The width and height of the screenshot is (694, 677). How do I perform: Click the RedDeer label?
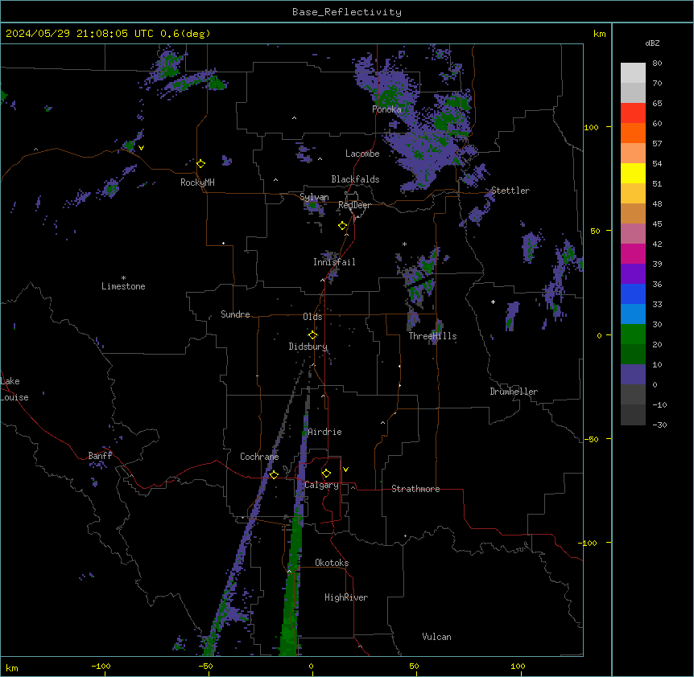tap(354, 205)
